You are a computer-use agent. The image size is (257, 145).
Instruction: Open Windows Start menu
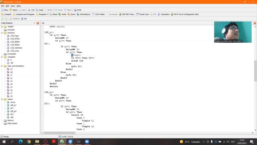[x=4, y=141]
